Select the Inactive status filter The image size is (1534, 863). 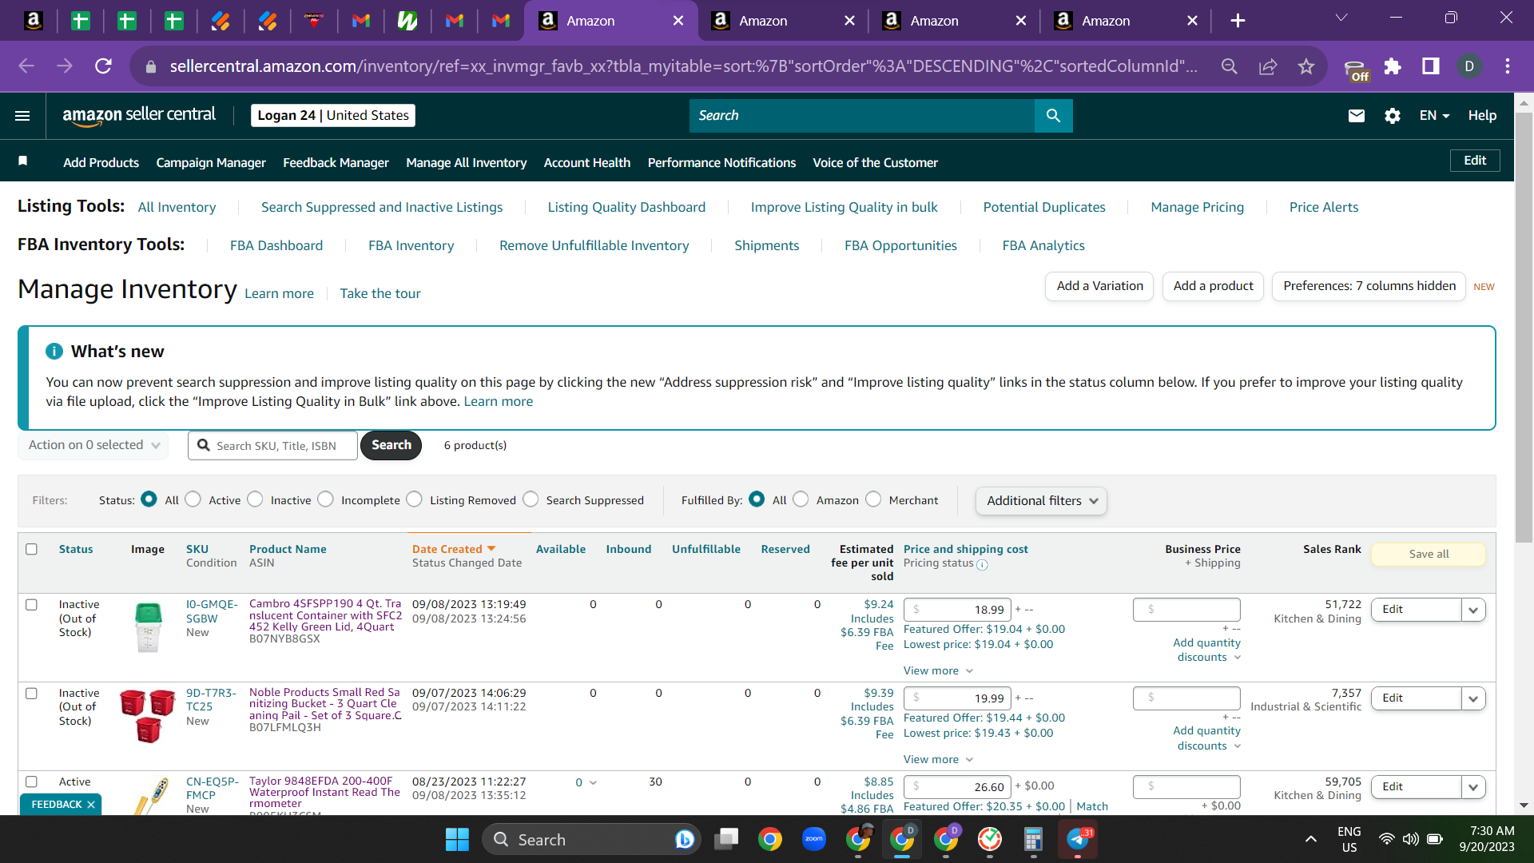coord(255,499)
